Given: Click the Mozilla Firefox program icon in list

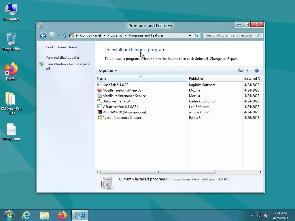Looking at the screenshot, I should point(99,90).
